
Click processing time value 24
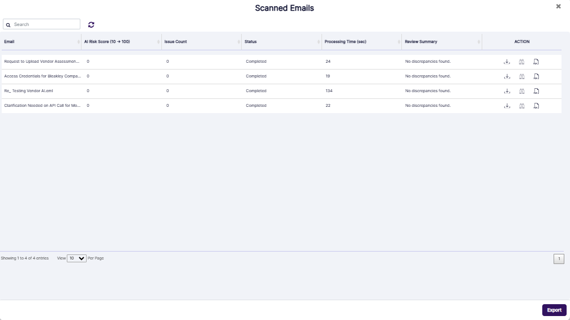click(x=328, y=62)
